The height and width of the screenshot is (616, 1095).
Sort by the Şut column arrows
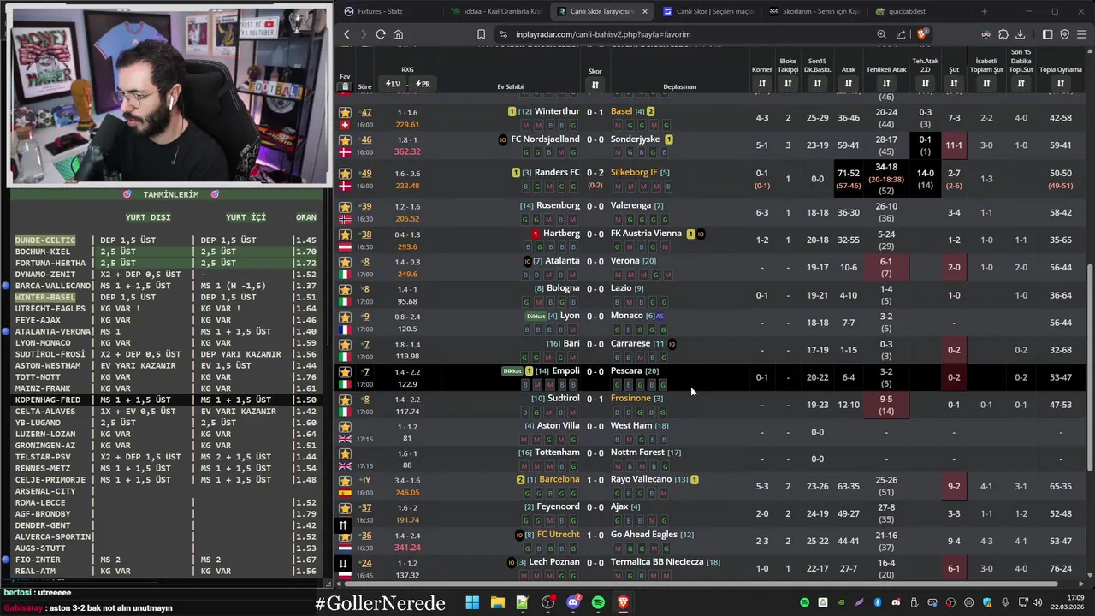tap(954, 83)
